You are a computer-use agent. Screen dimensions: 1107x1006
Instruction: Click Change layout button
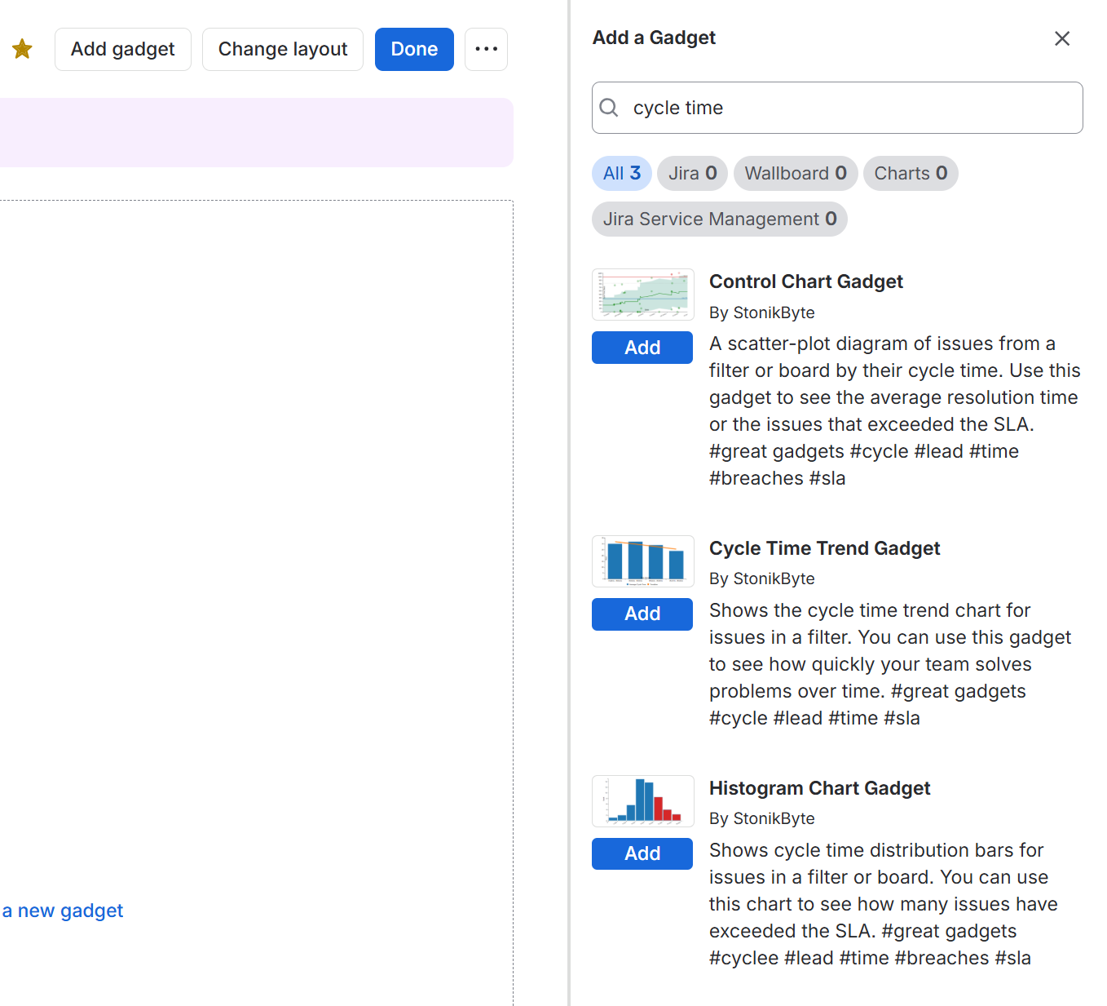283,49
